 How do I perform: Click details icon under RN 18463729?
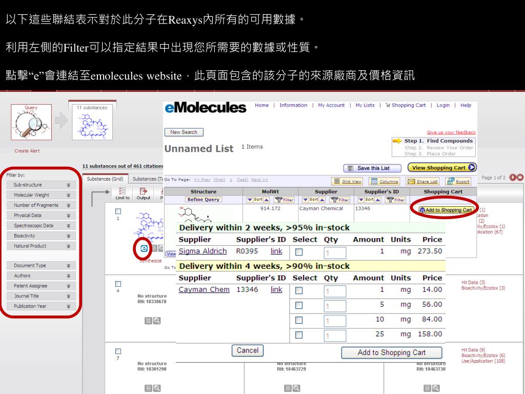click(x=288, y=388)
